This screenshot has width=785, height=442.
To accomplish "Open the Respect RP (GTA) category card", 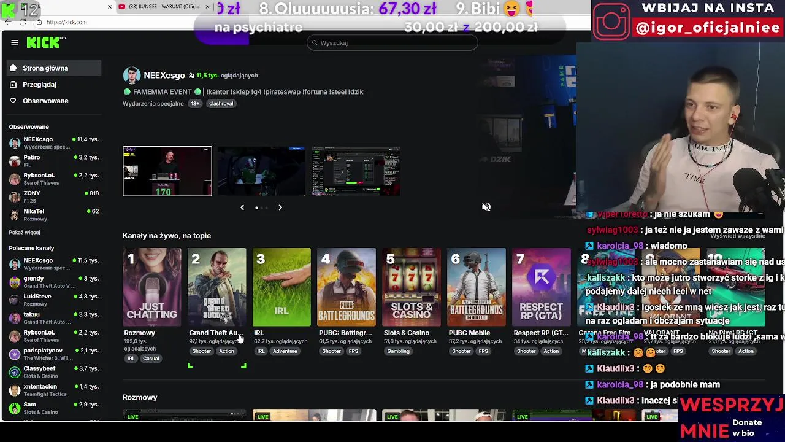I will click(x=542, y=287).
